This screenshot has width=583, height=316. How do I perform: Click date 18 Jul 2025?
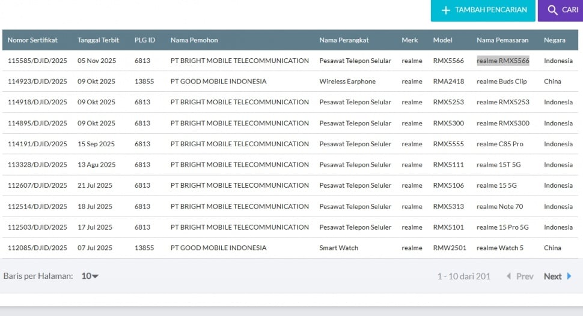point(95,206)
